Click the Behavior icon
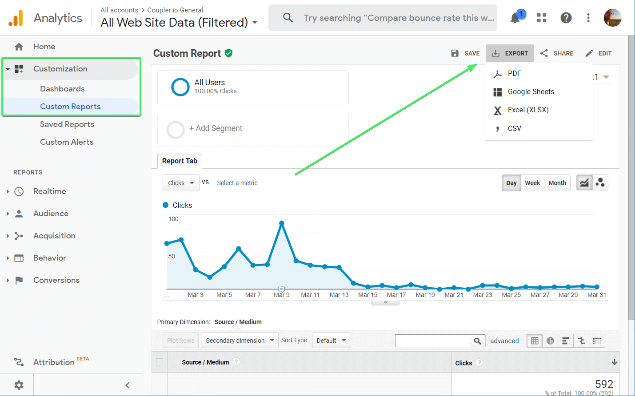This screenshot has width=635, height=396. (19, 258)
